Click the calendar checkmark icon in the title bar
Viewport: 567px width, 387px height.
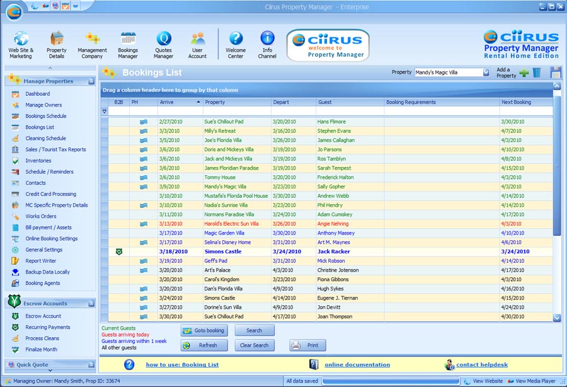click(x=65, y=6)
